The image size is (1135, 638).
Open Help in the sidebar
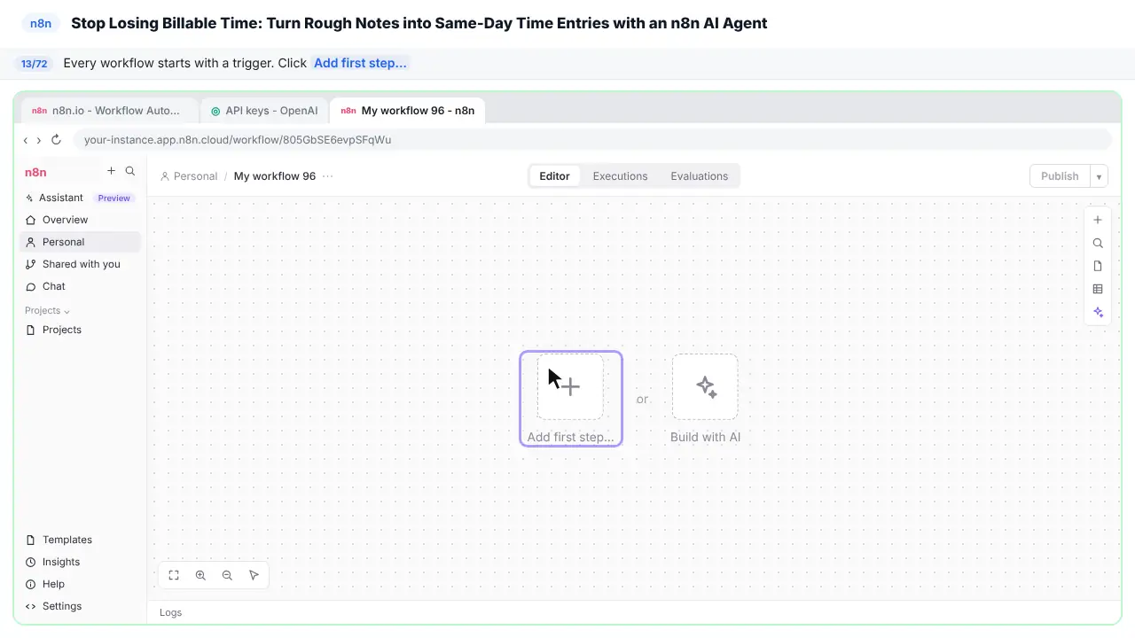pos(80,584)
